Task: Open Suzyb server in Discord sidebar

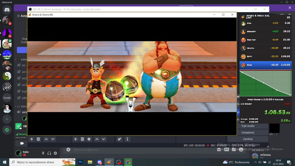Action: [x=7, y=98]
